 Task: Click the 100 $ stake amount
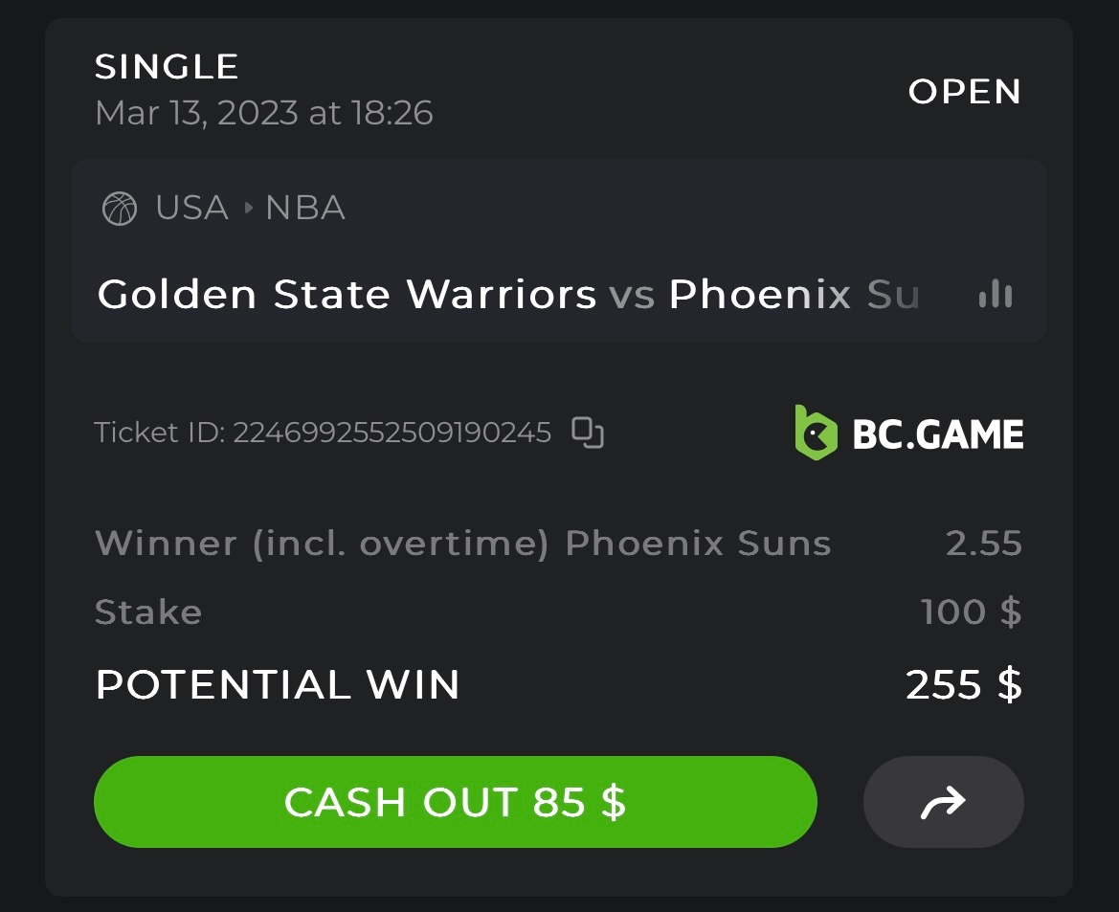click(971, 612)
